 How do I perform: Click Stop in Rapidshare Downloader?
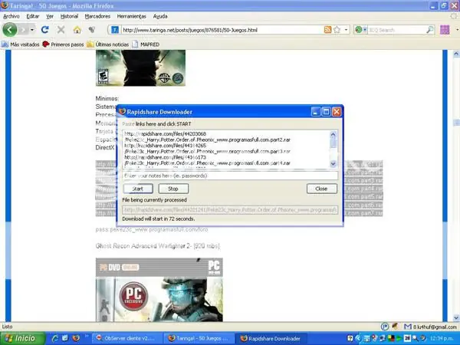click(173, 189)
